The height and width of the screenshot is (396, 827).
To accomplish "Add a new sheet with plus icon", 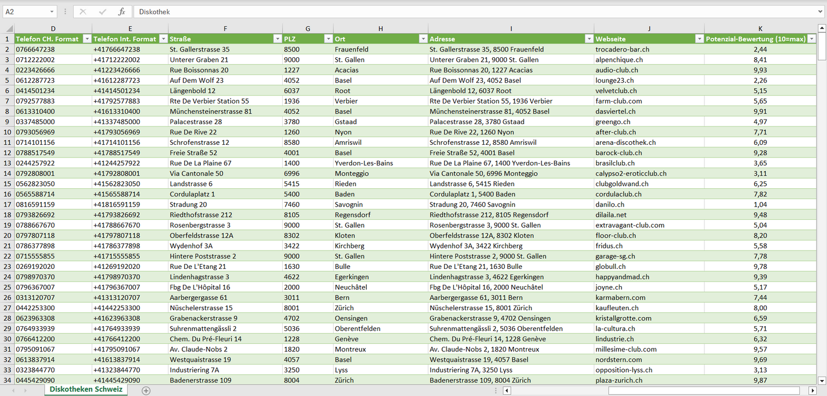I will [x=146, y=390].
